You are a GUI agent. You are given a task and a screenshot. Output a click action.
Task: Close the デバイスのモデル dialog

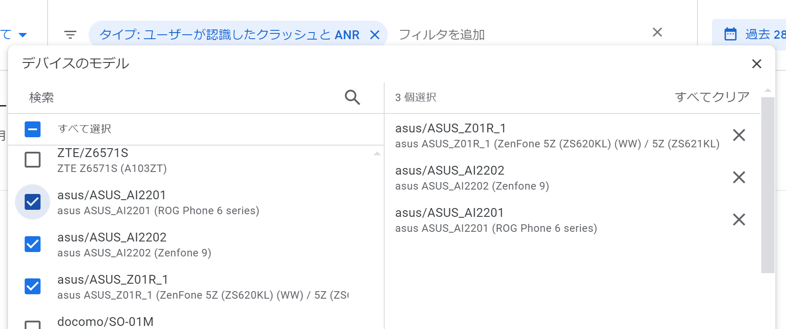pyautogui.click(x=757, y=64)
